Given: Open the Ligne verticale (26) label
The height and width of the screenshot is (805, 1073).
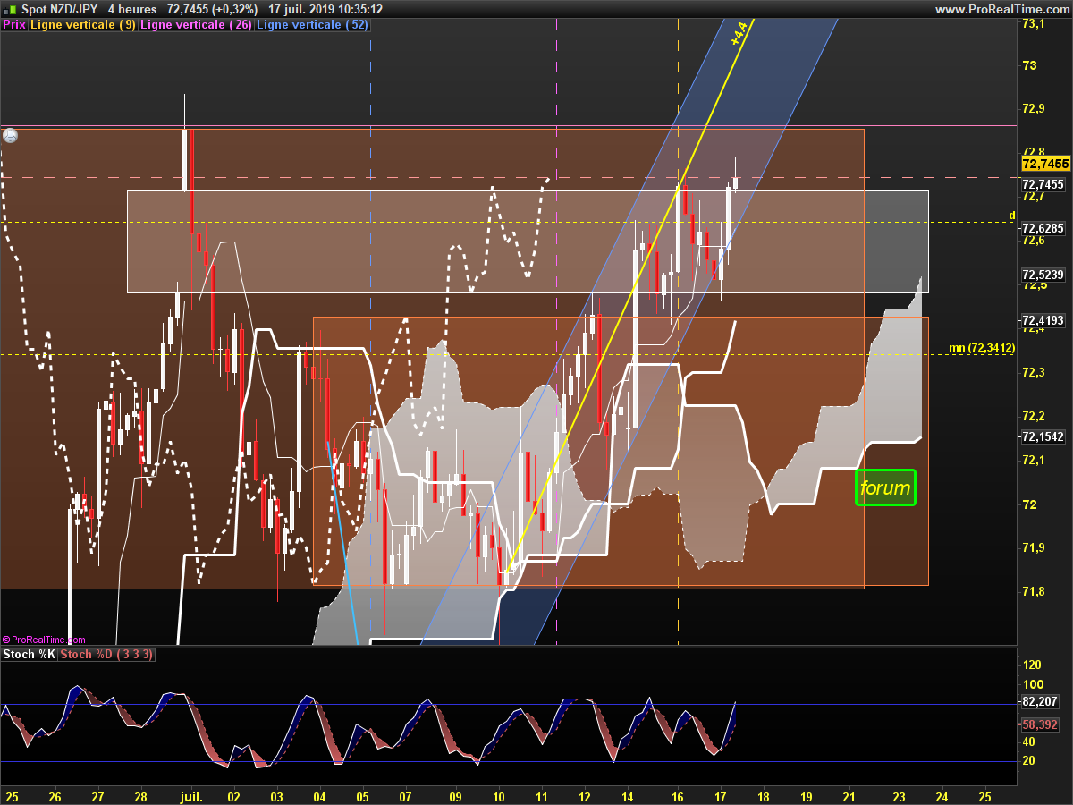Looking at the screenshot, I should 197,25.
